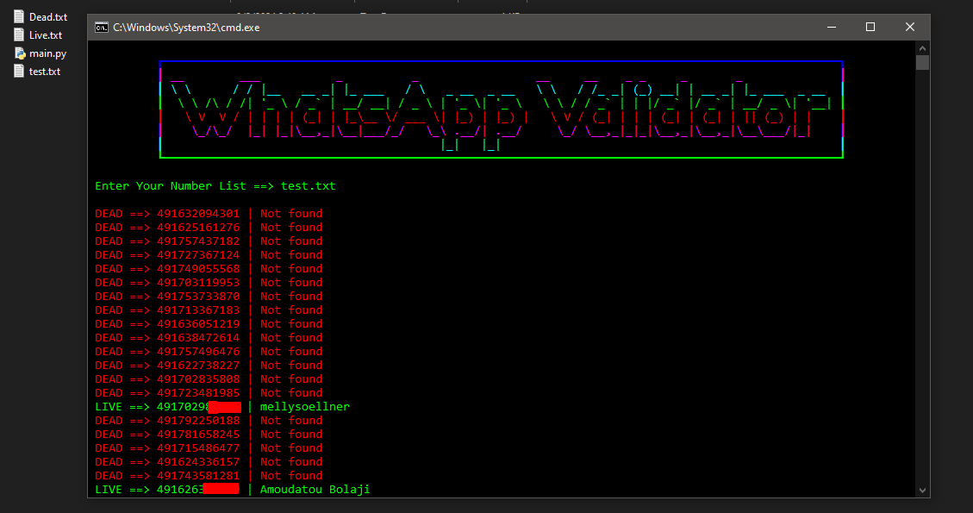Click number 491743581281 in console output

click(198, 476)
